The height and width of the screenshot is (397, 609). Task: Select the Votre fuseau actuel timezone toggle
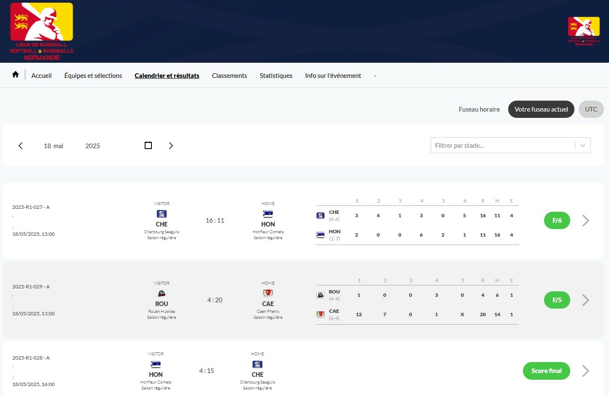[541, 109]
